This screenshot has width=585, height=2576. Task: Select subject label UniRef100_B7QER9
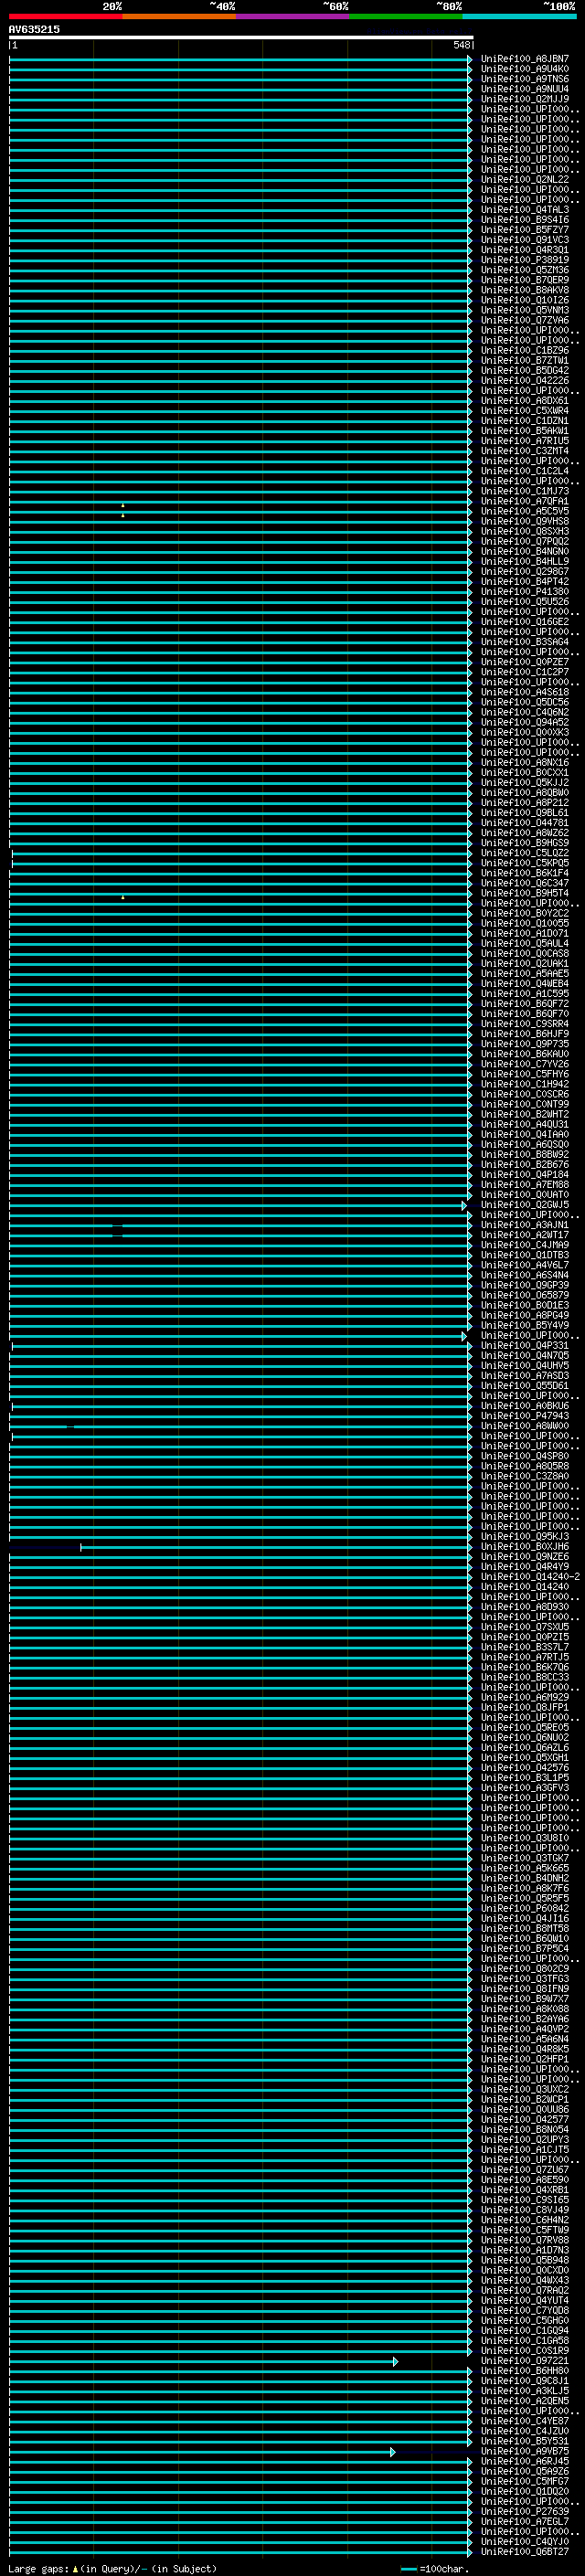coord(524,280)
